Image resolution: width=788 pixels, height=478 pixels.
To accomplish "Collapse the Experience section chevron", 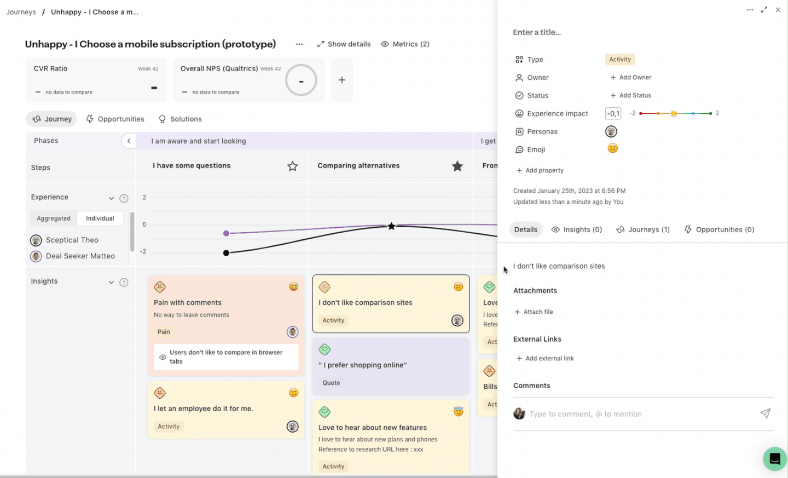I will (x=111, y=198).
